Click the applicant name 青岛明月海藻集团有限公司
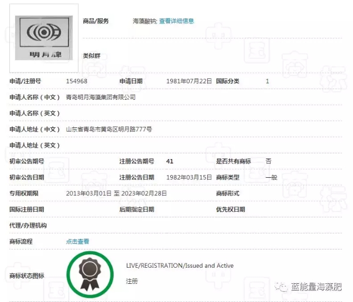This screenshot has height=302, width=353. pyautogui.click(x=100, y=97)
